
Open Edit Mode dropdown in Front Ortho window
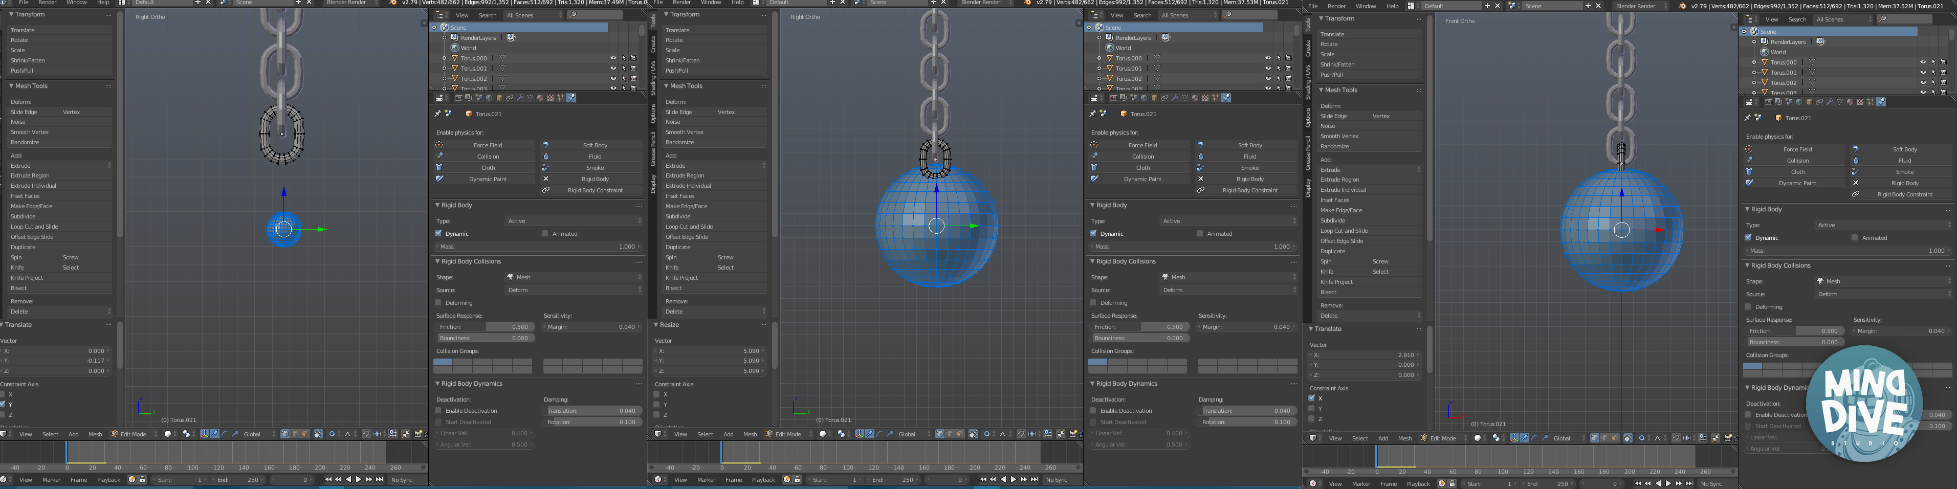click(1443, 438)
